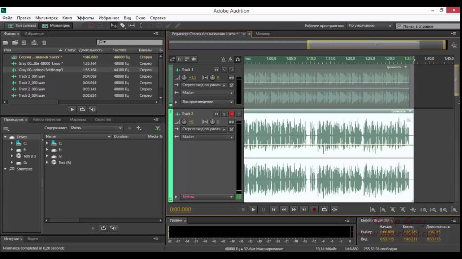
Task: Select the Time Selection tool
Action: point(141,26)
